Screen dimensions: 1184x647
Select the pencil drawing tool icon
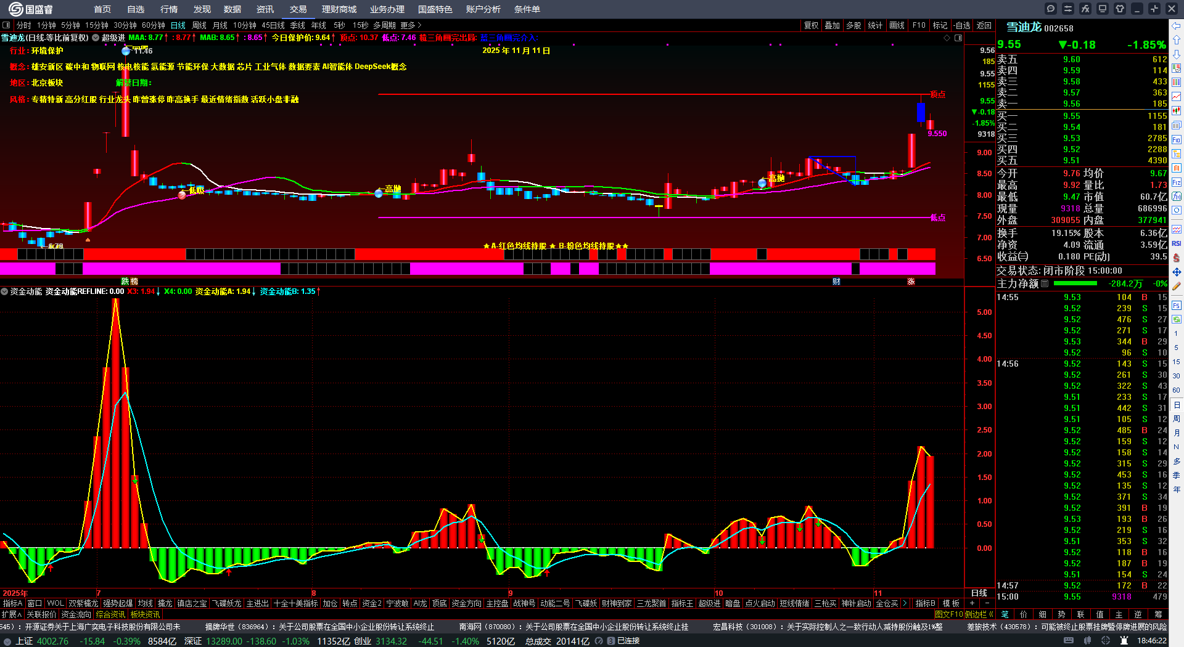(1177, 287)
